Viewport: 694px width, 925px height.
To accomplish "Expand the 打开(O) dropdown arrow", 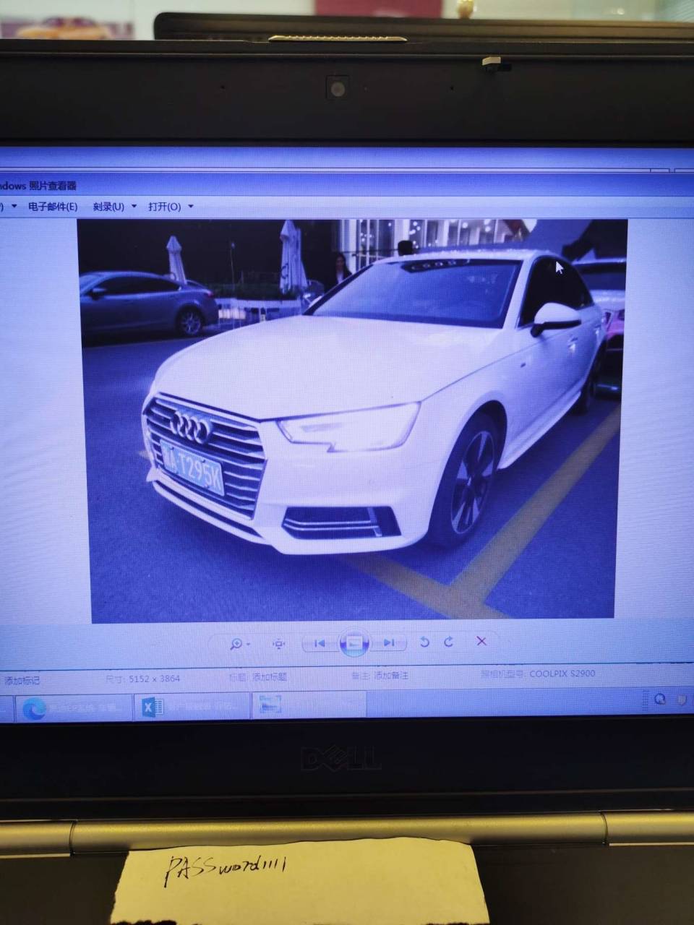I will click(x=190, y=207).
